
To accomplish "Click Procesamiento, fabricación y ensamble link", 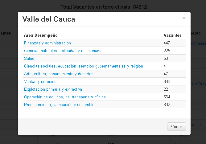I will [59, 105].
